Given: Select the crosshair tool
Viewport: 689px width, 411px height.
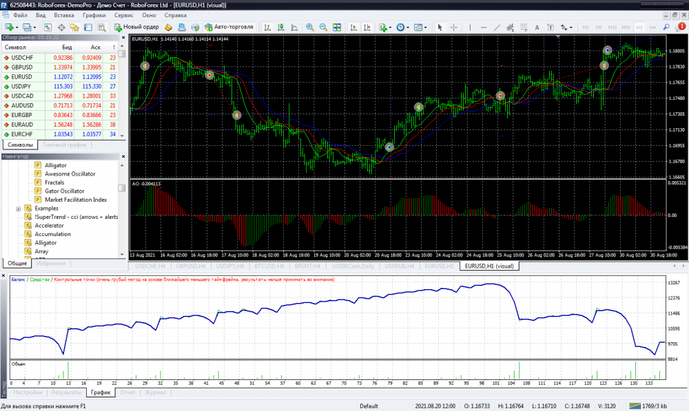Looking at the screenshot, I should point(454,28).
